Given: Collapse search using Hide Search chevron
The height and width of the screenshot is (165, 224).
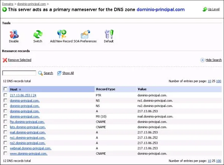Looking at the screenshot, I should (x=202, y=60).
